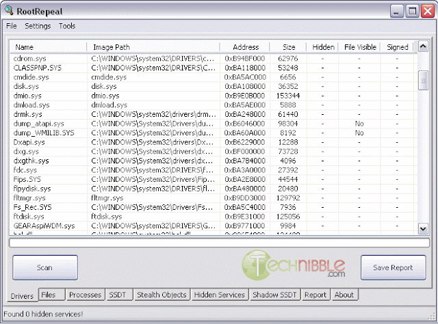Open the Hidden Services tab
The height and width of the screenshot is (324, 438).
(x=220, y=295)
